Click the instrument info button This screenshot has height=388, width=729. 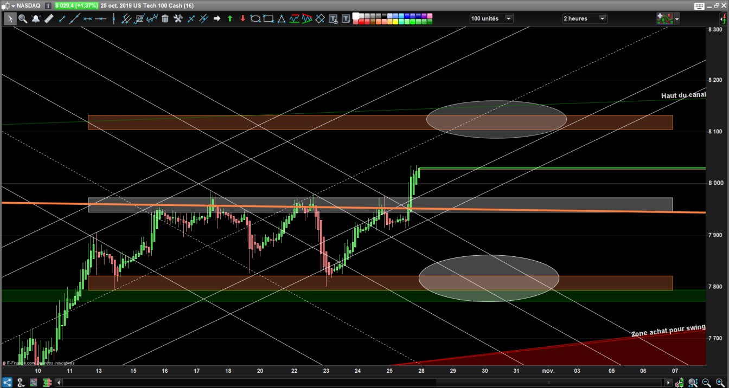[x=48, y=5]
